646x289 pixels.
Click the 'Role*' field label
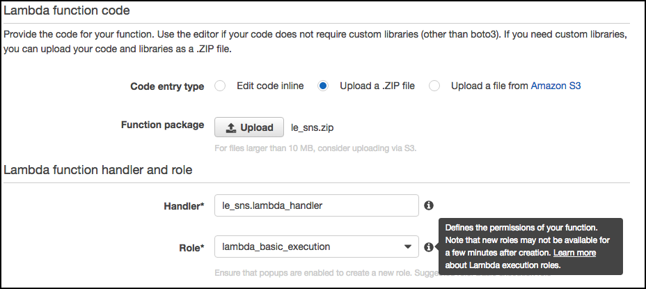click(192, 247)
